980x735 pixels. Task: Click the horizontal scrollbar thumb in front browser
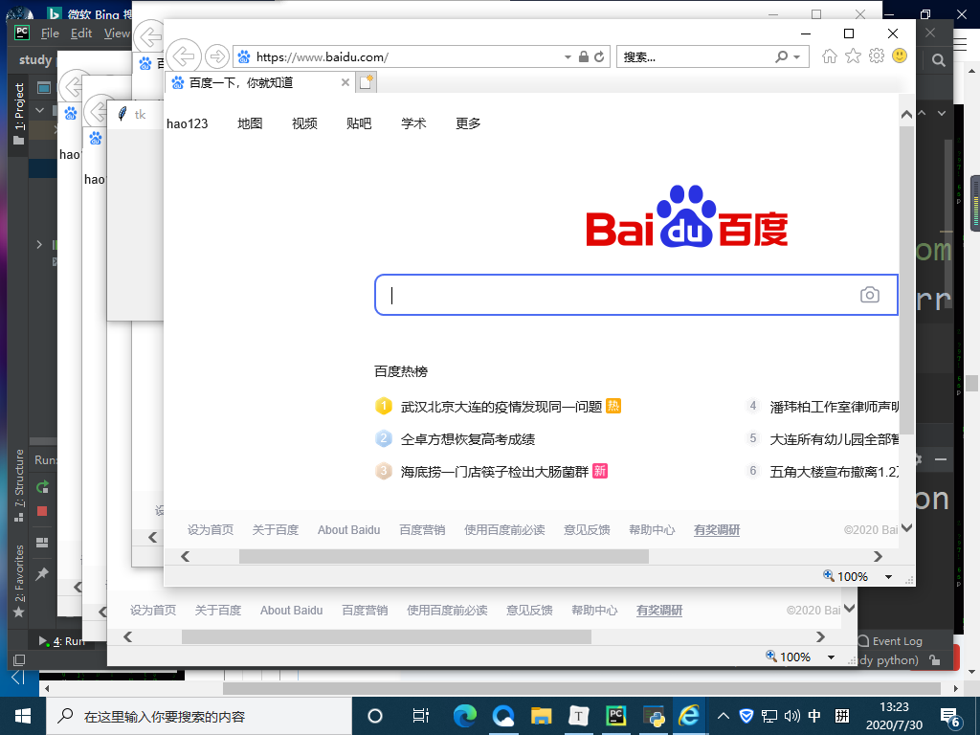[x=444, y=556]
